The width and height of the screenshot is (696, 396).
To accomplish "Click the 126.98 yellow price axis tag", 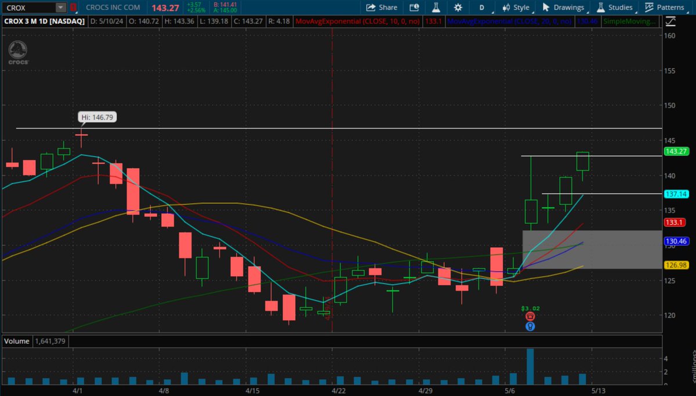I will tap(676, 265).
